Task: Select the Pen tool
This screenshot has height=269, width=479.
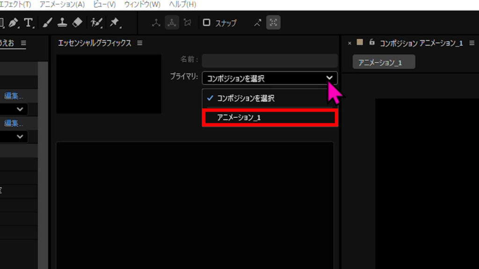Action: 13,22
